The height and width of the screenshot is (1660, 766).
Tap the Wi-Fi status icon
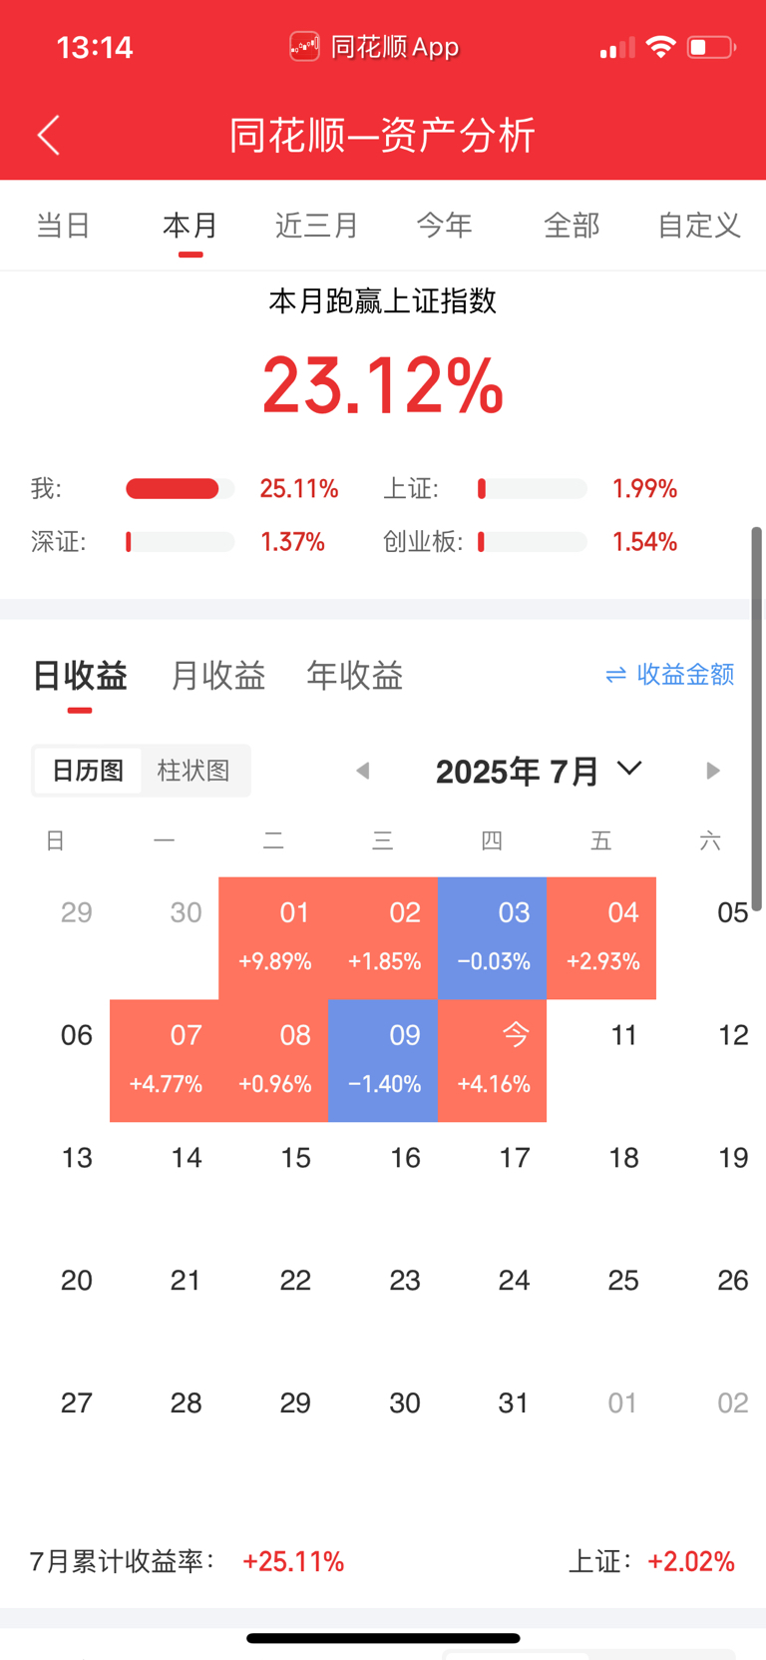coord(660,46)
